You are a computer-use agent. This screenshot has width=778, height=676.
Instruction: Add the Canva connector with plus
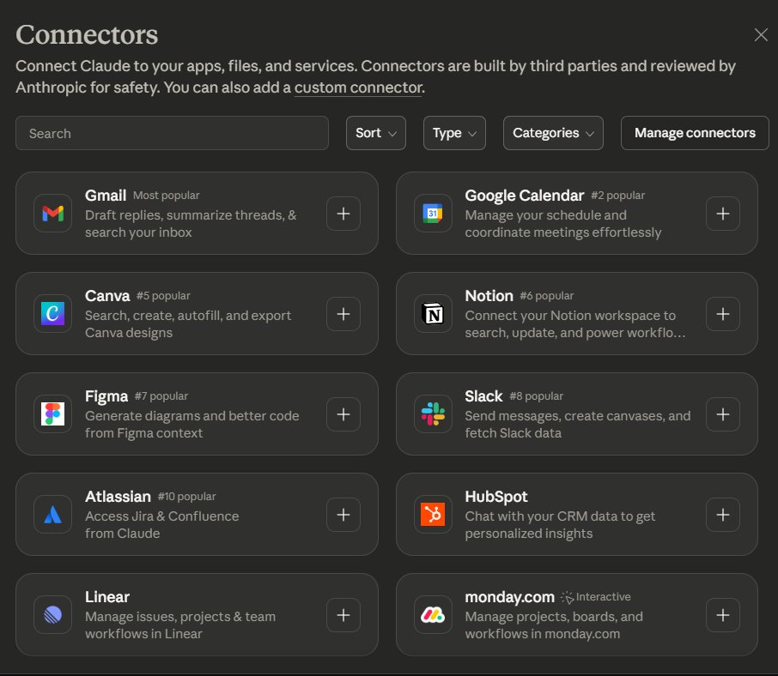click(x=343, y=314)
